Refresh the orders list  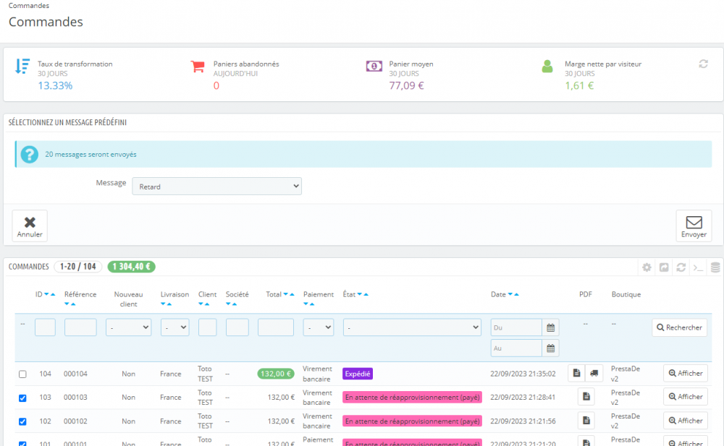click(681, 267)
